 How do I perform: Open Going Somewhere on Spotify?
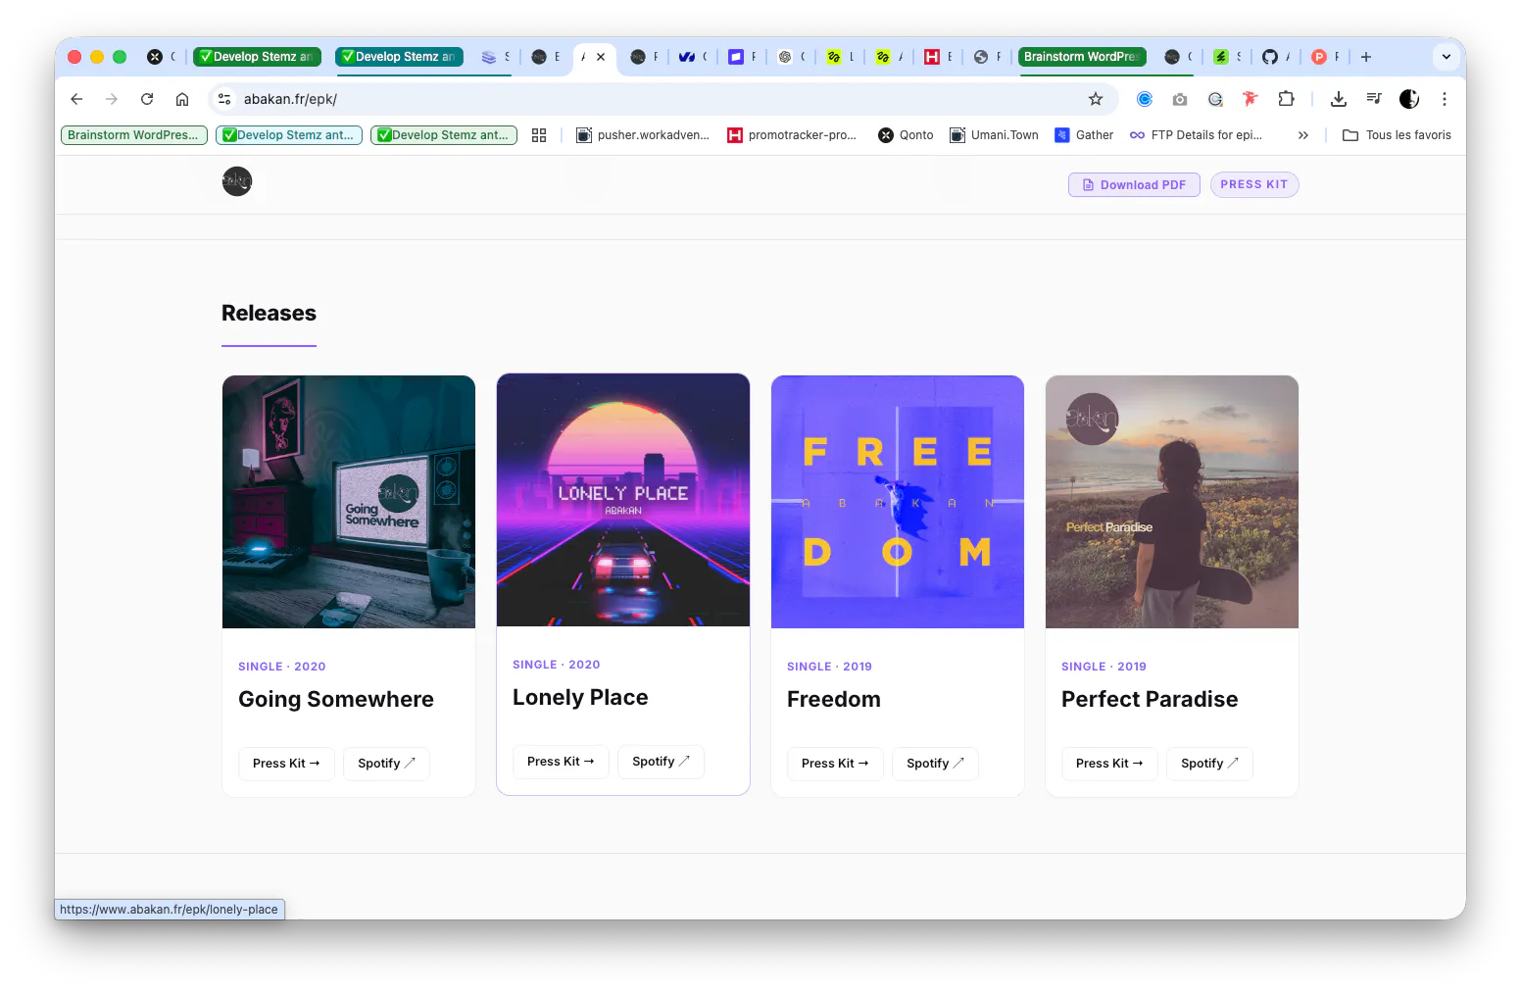click(x=386, y=764)
